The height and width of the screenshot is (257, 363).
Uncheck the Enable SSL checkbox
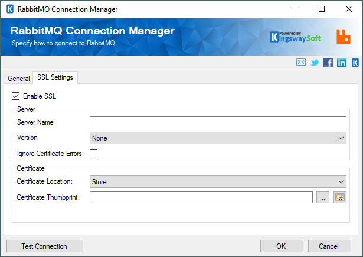point(15,96)
